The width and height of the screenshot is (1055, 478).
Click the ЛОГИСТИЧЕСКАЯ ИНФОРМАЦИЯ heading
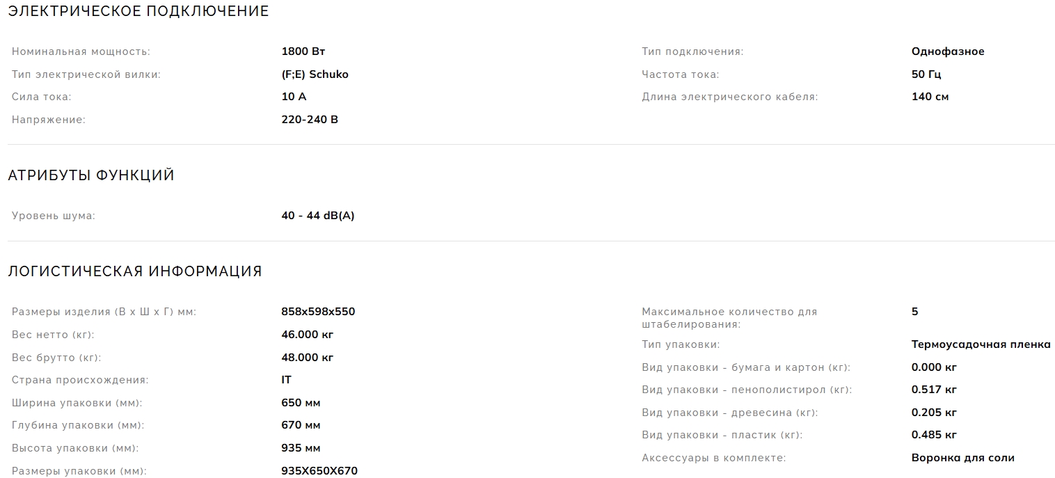pos(135,271)
